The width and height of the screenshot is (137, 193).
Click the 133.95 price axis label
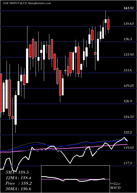(x=129, y=55)
